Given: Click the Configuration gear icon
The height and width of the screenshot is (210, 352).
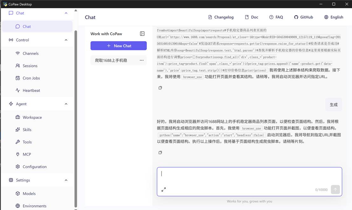Looking at the screenshot, I should coord(18,166).
